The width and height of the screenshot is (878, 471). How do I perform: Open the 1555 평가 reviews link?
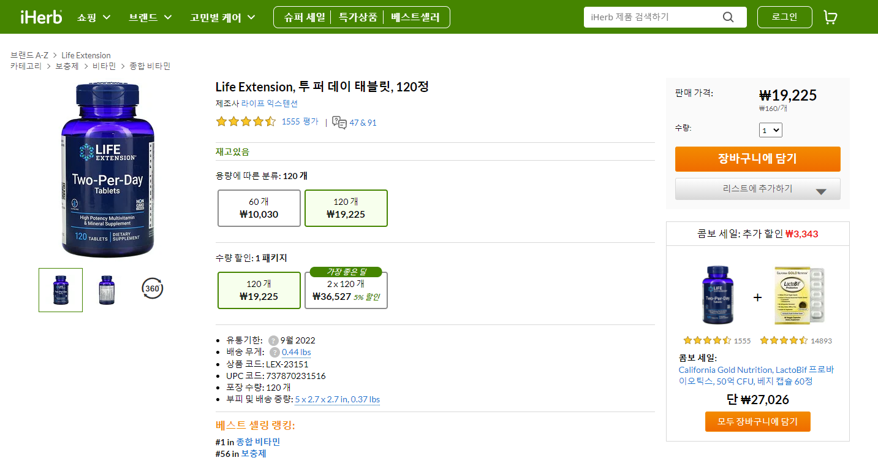pyautogui.click(x=300, y=121)
